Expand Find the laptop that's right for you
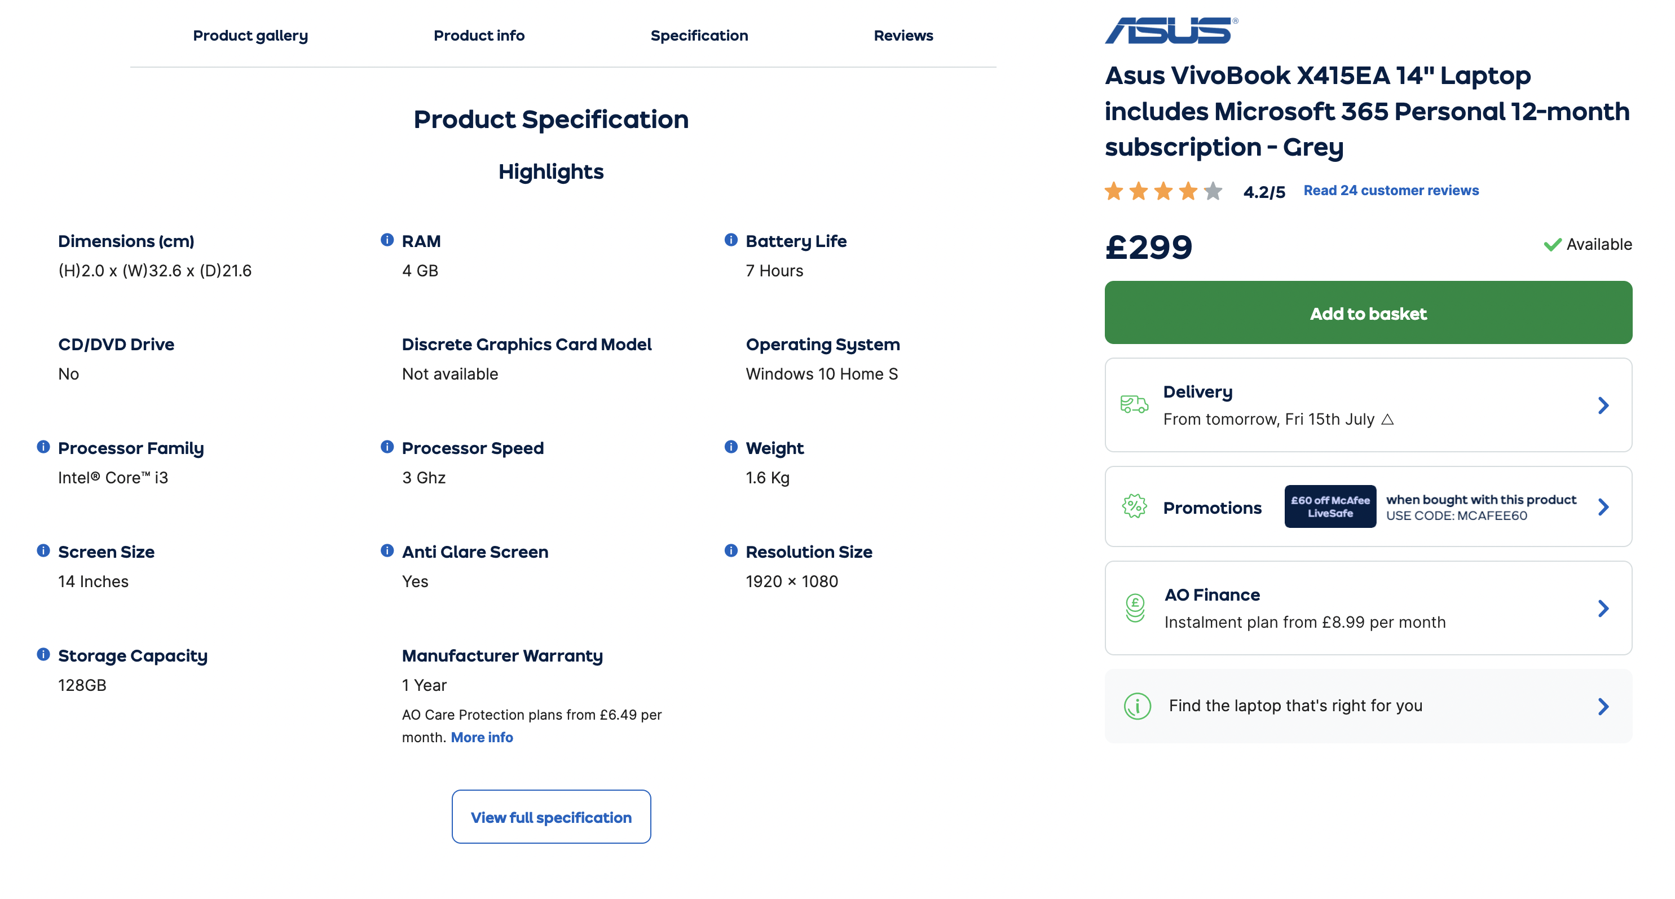Image resolution: width=1675 pixels, height=899 pixels. click(x=1368, y=707)
